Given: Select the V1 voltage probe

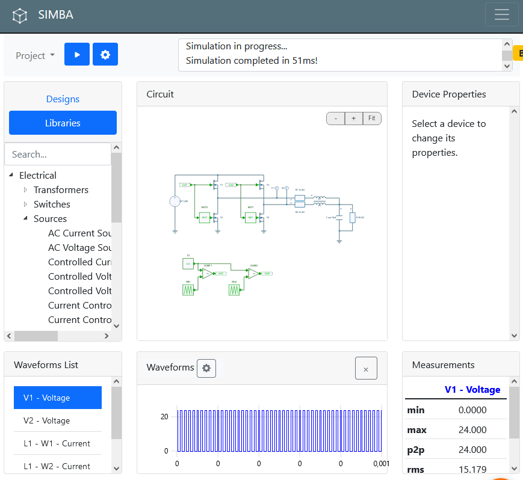Looking at the screenshot, I should [276, 188].
